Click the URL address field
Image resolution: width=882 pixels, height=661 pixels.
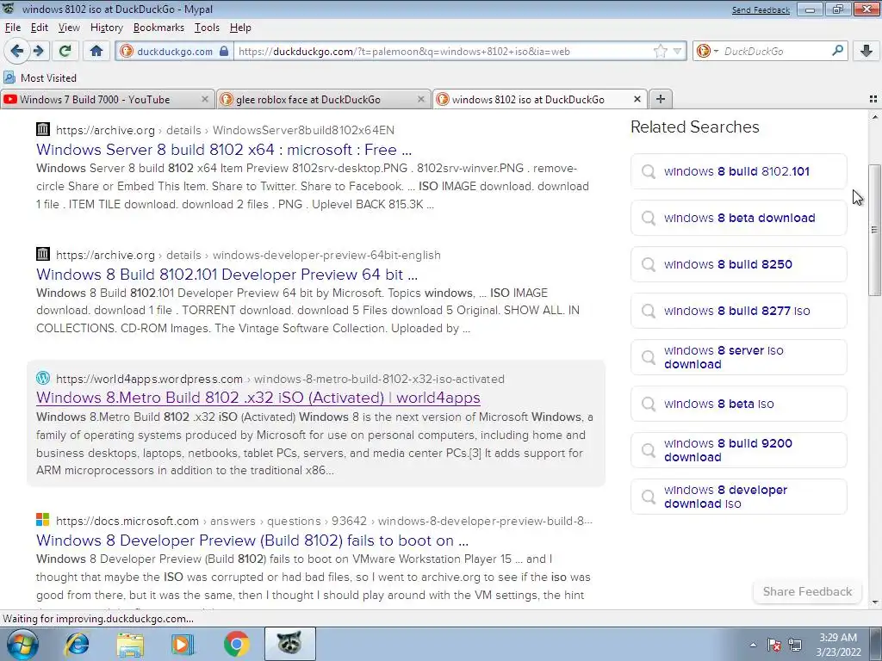pyautogui.click(x=444, y=51)
